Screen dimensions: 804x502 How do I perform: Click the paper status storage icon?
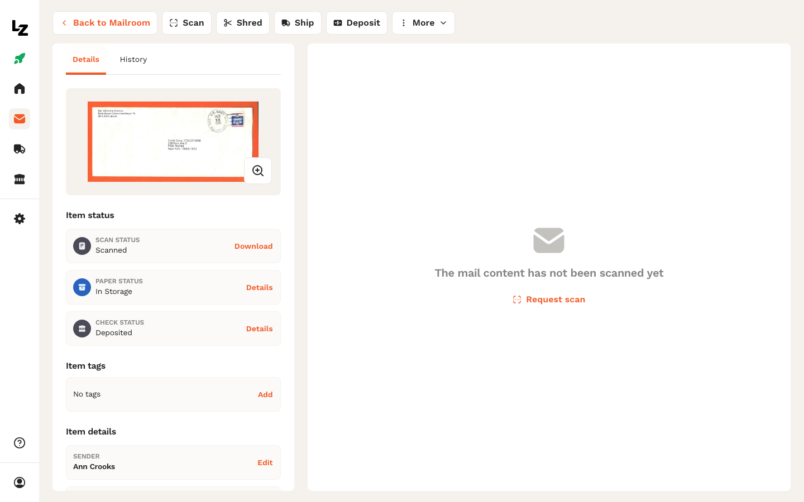tap(82, 287)
